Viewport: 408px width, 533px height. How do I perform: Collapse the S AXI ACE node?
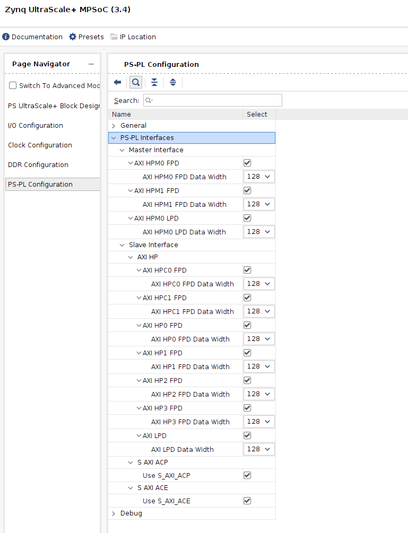pyautogui.click(x=131, y=488)
